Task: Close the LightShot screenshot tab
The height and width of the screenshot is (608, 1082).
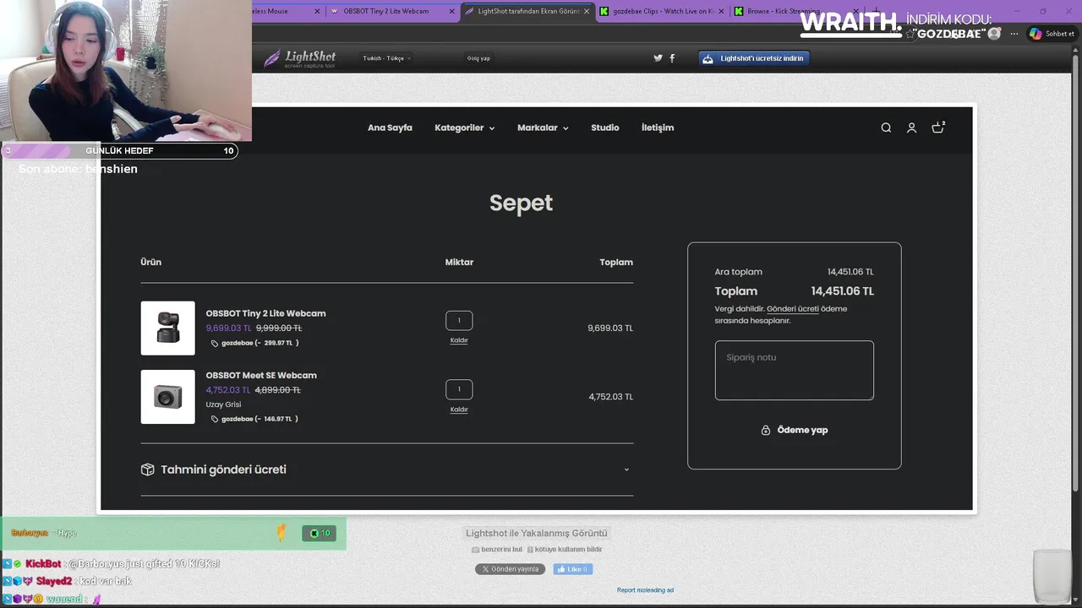Action: point(587,11)
